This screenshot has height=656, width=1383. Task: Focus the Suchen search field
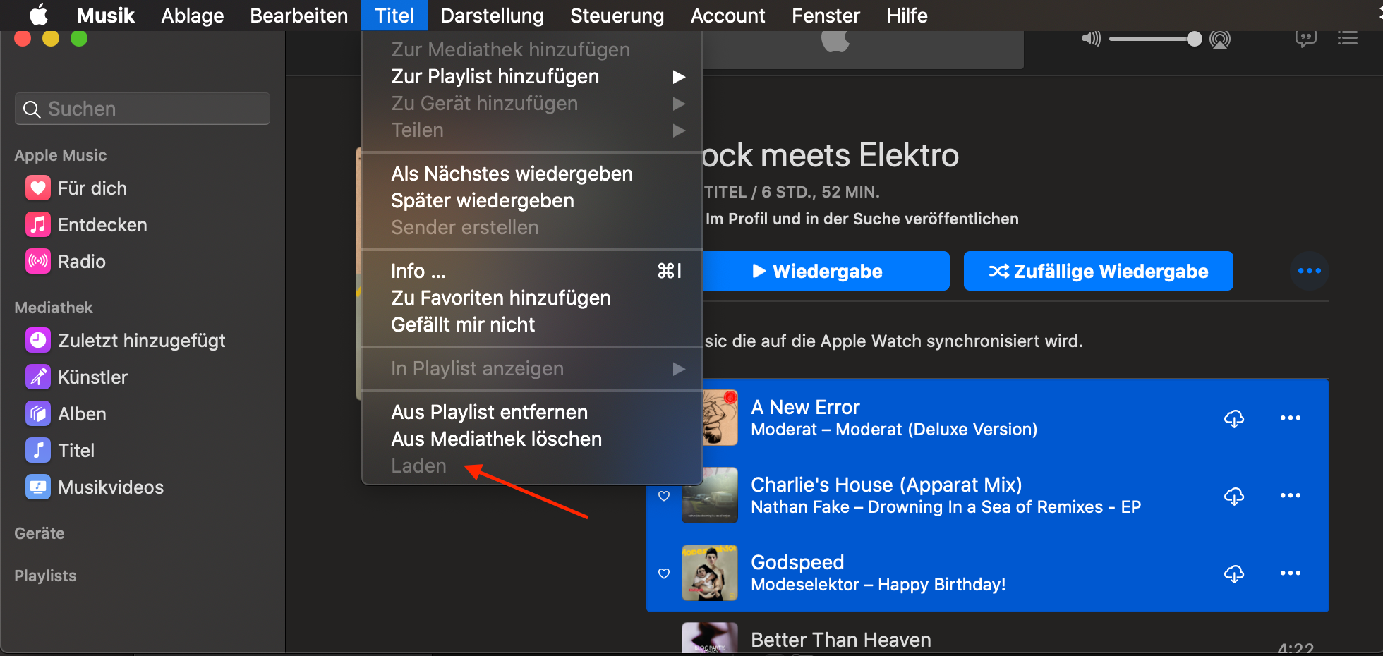(143, 109)
